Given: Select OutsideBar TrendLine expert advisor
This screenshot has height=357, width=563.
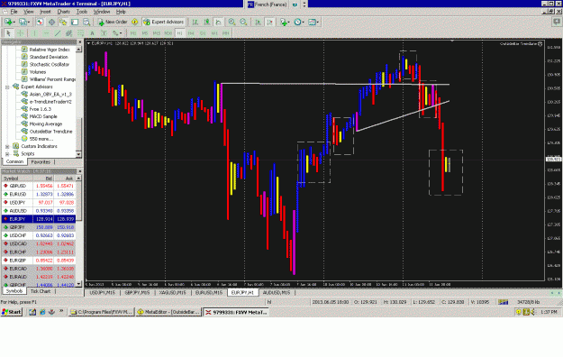Looking at the screenshot, I should click(x=50, y=132).
